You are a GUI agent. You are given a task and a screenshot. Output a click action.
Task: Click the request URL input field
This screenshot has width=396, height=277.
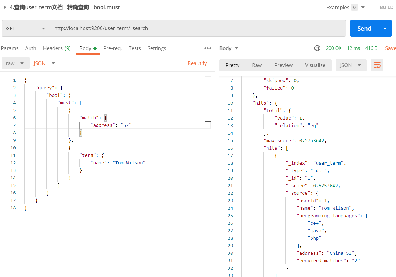coord(198,28)
